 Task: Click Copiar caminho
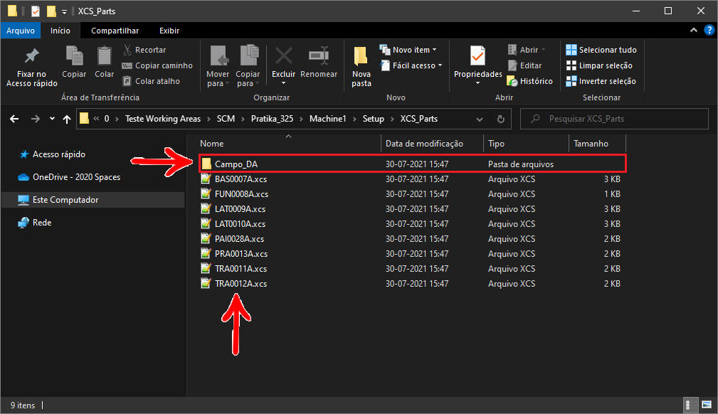point(157,65)
